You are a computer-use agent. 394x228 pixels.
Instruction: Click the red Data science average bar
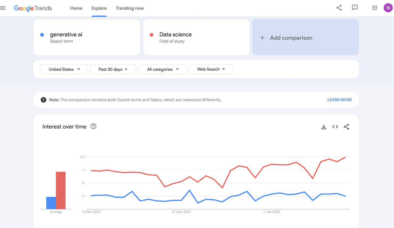tap(61, 190)
